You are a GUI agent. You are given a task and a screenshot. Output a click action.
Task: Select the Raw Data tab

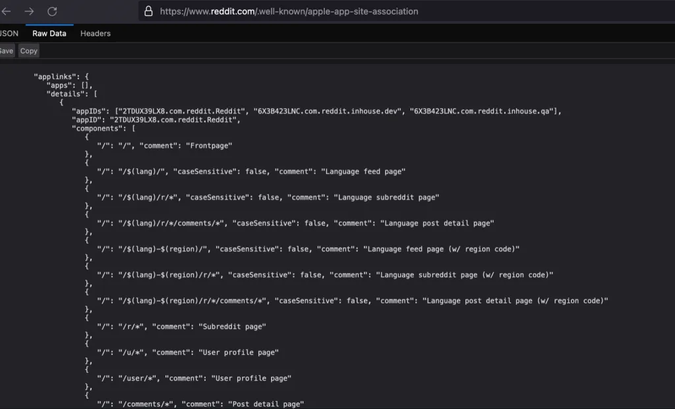pos(49,33)
